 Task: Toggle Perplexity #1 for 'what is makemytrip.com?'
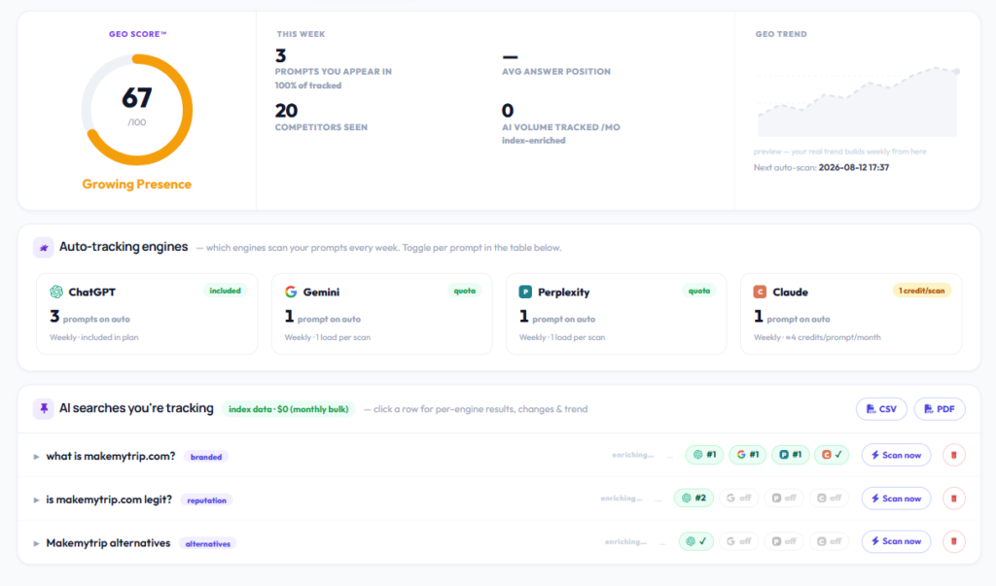[x=790, y=455]
